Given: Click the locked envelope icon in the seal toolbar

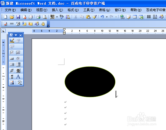Looking at the screenshot, I should point(24,24).
